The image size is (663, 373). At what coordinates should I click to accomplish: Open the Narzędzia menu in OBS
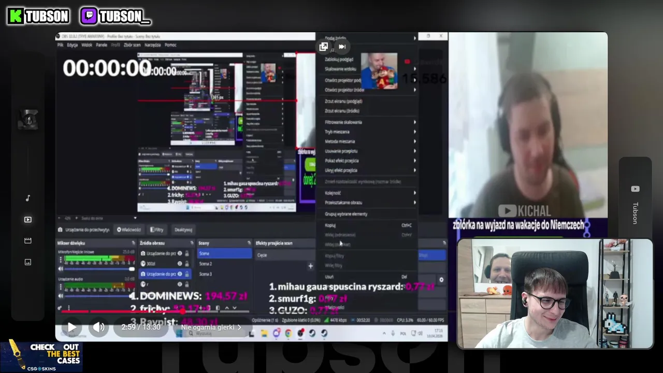153,45
